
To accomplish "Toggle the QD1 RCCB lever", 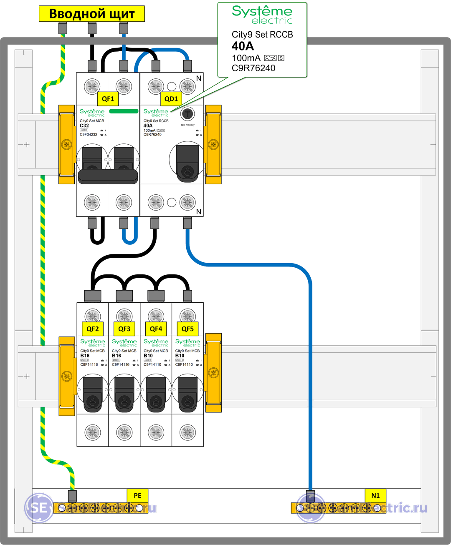I will tap(187, 163).
